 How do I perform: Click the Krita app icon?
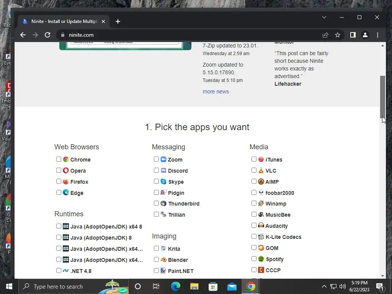click(163, 248)
